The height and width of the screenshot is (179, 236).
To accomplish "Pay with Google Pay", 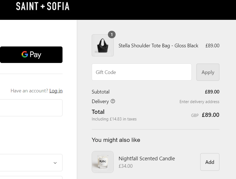I will coord(31,54).
